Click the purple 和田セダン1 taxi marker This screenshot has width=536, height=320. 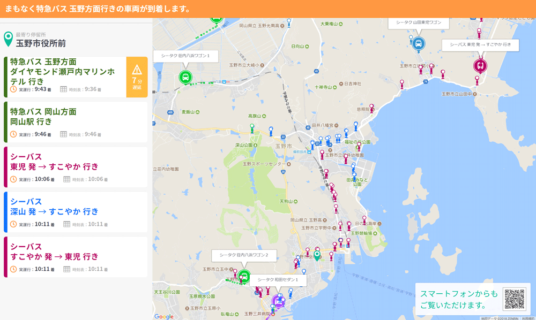pos(278,301)
